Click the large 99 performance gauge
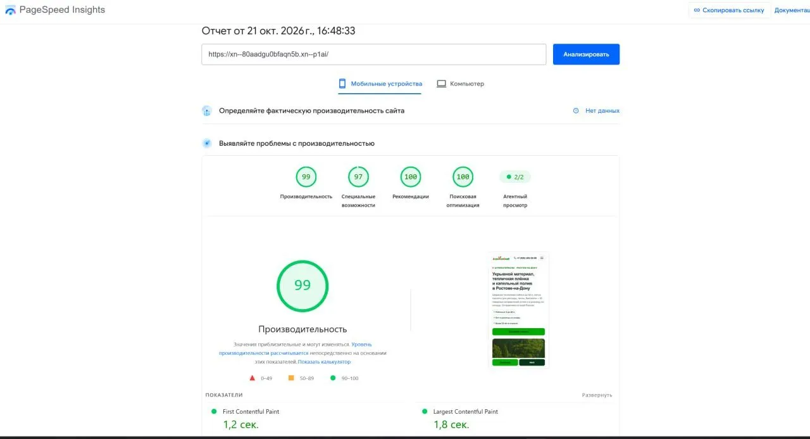The image size is (810, 439). (x=302, y=286)
